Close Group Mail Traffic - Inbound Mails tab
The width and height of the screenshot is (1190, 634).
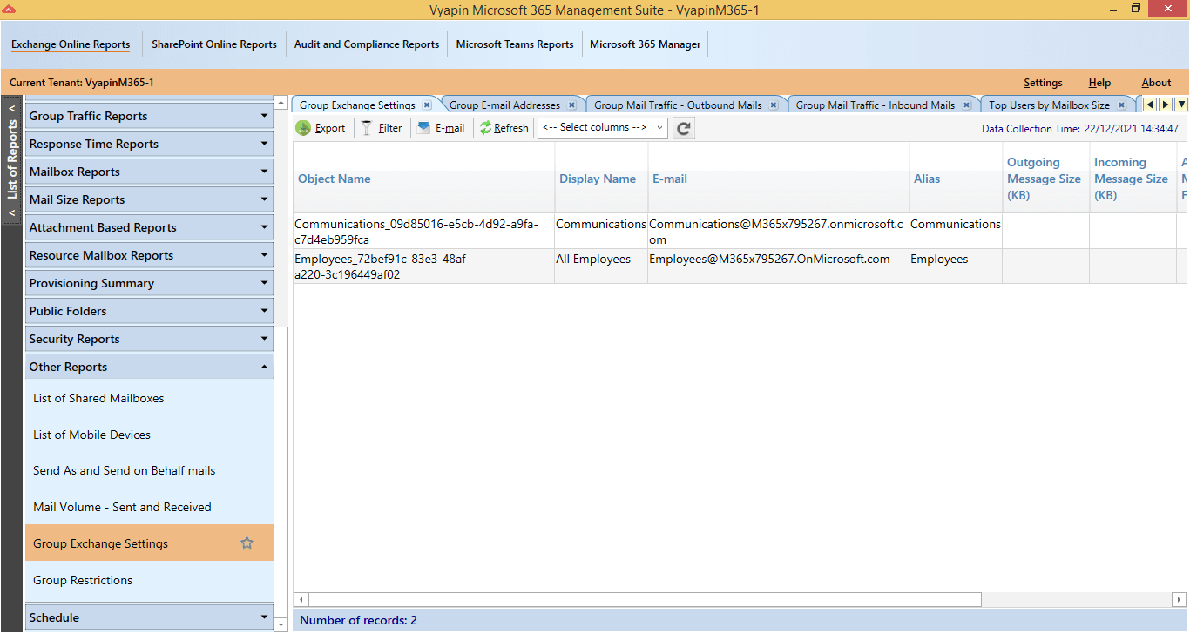[x=966, y=105]
